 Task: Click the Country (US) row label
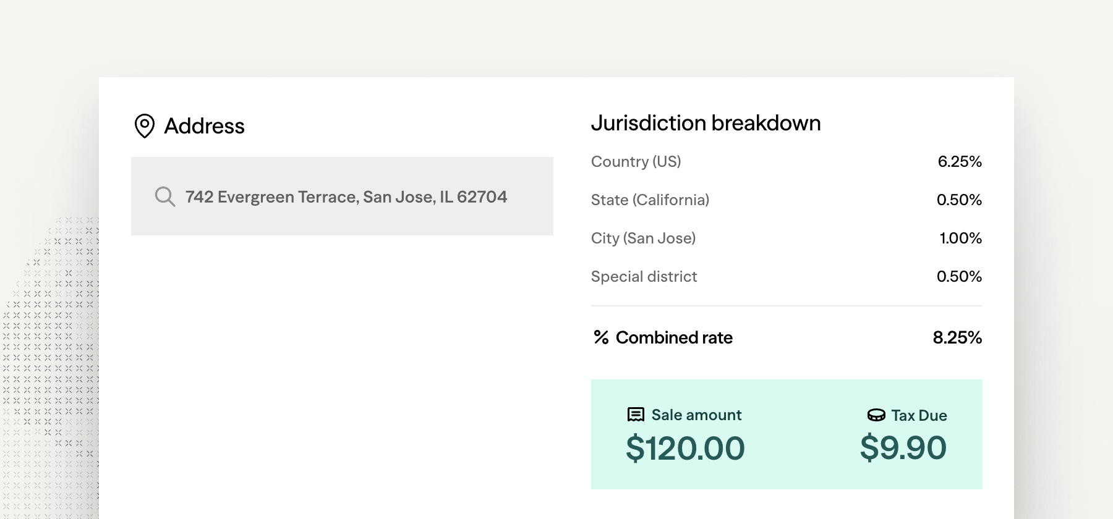click(x=636, y=161)
